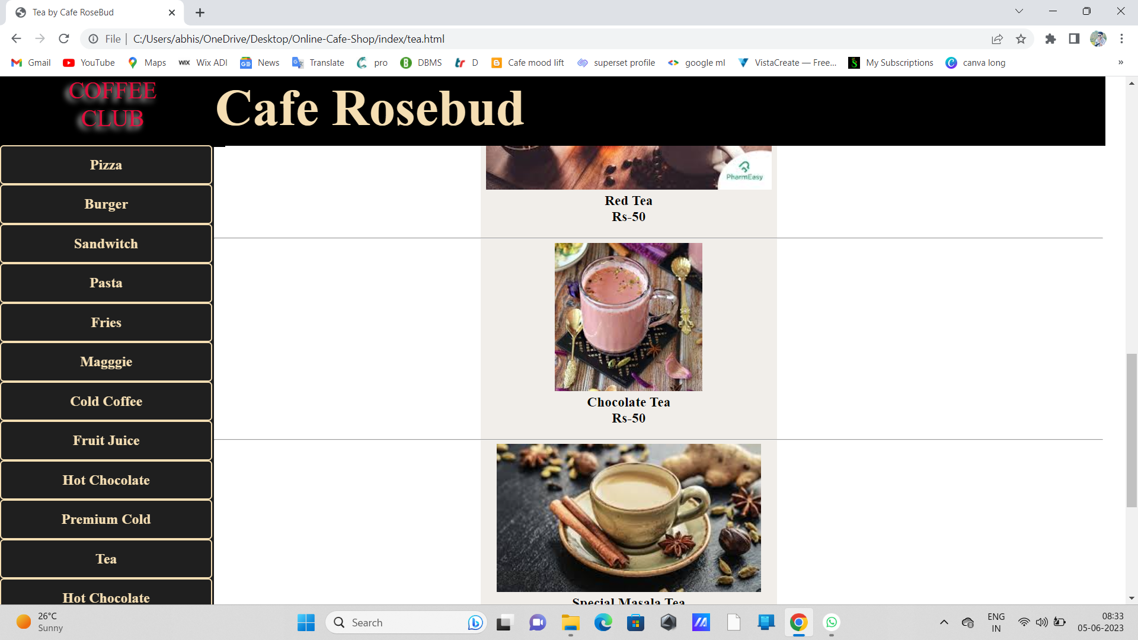1138x640 pixels.
Task: Open WhatsApp from the taskbar
Action: (x=832, y=622)
